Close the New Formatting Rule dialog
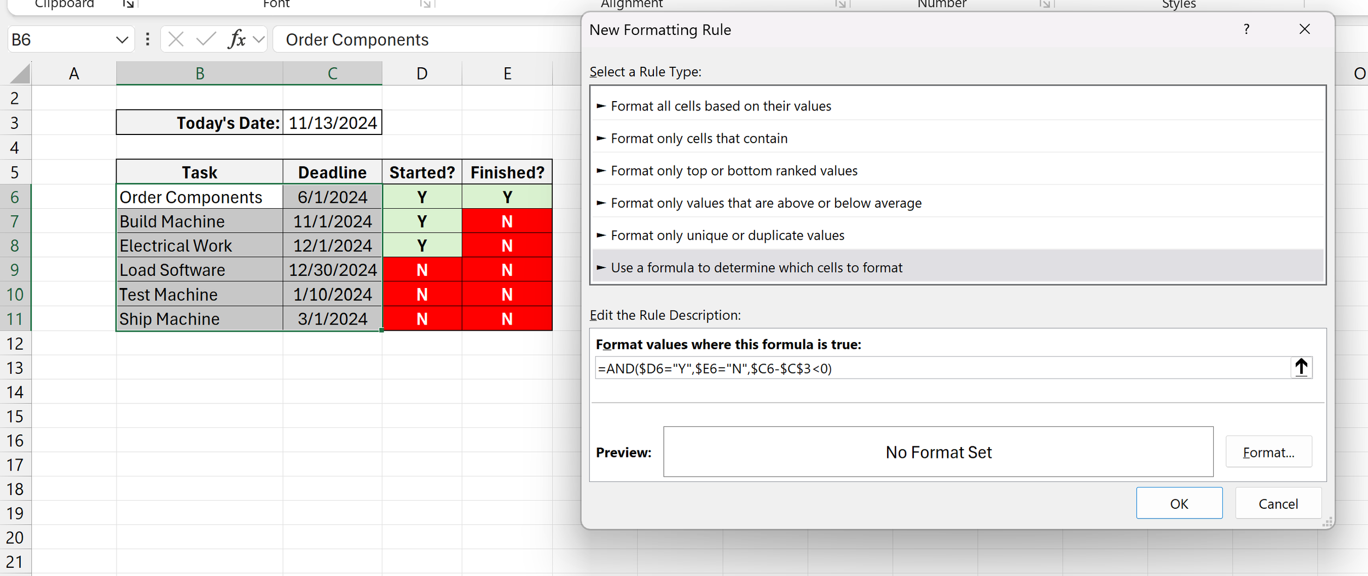Image resolution: width=1368 pixels, height=576 pixels. coord(1306,29)
